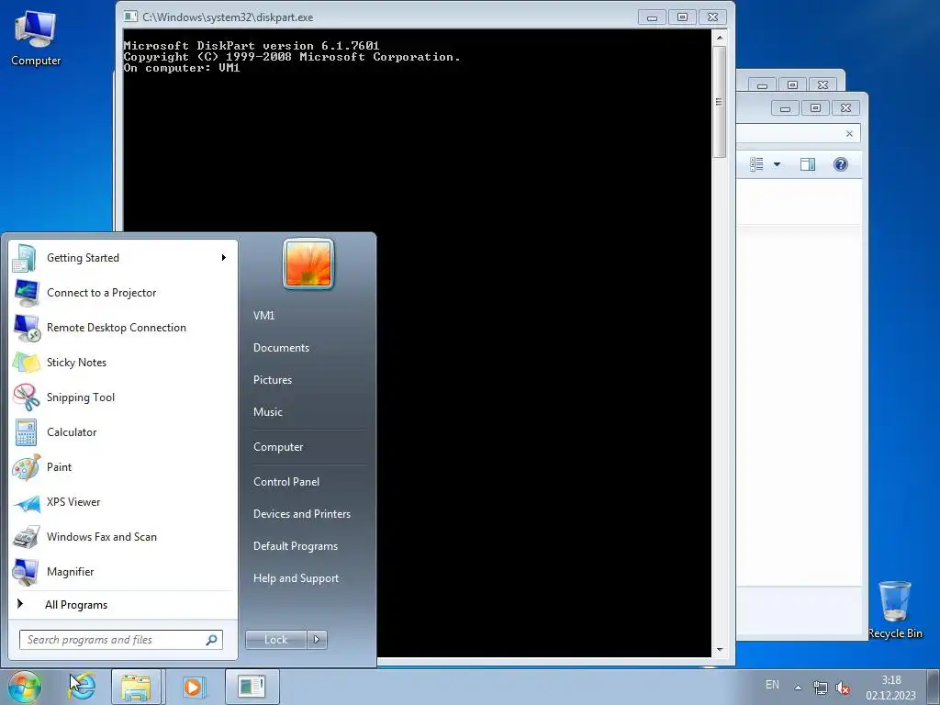Click the user account picture
940x705 pixels.
(308, 263)
